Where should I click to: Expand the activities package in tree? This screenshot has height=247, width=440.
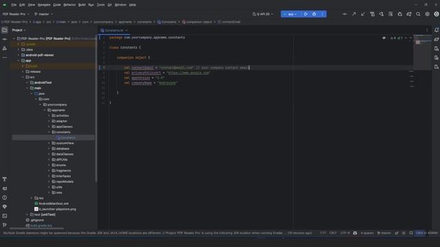(x=49, y=116)
